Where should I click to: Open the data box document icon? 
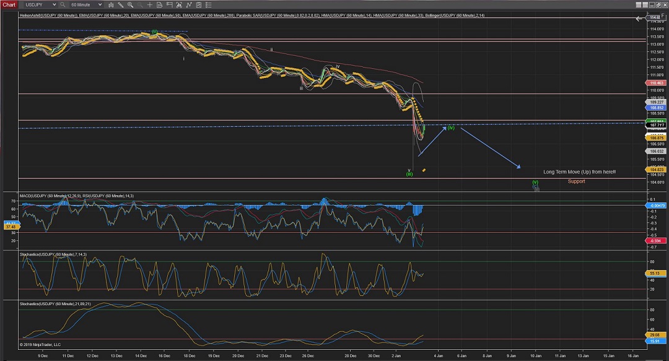(x=160, y=5)
